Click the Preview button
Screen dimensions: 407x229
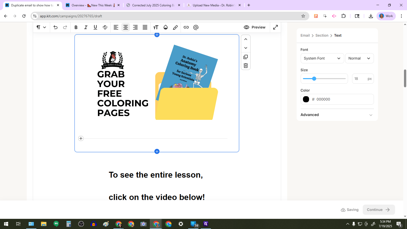[x=255, y=27]
